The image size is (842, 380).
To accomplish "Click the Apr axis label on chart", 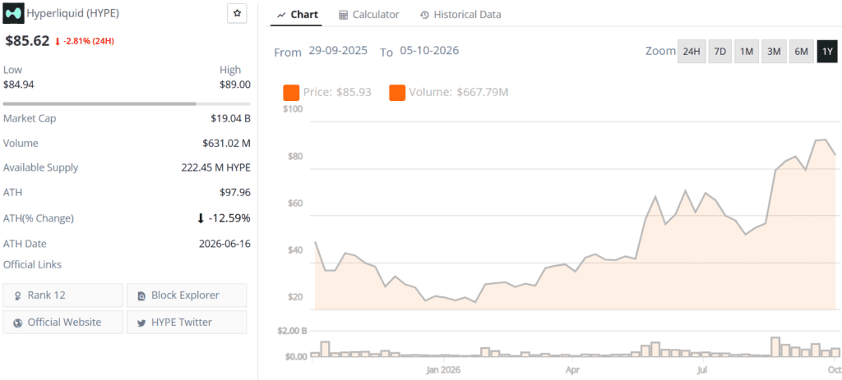I will tap(572, 369).
